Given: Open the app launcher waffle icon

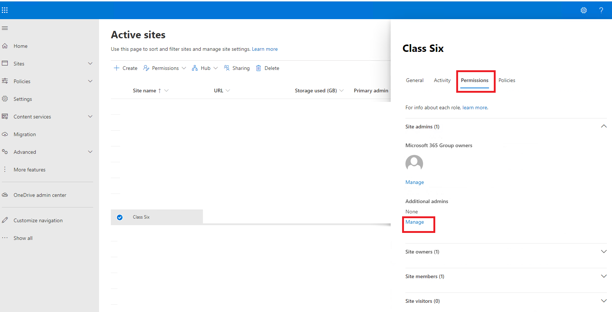Looking at the screenshot, I should click(x=5, y=10).
